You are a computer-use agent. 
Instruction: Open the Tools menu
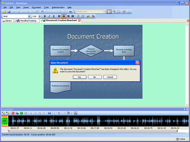pos(46,7)
